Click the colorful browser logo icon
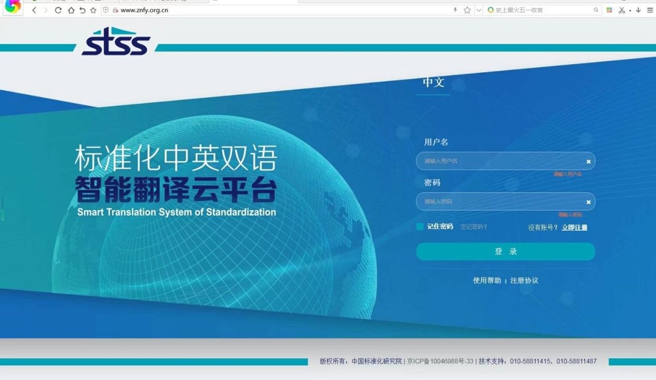 [x=13, y=7]
